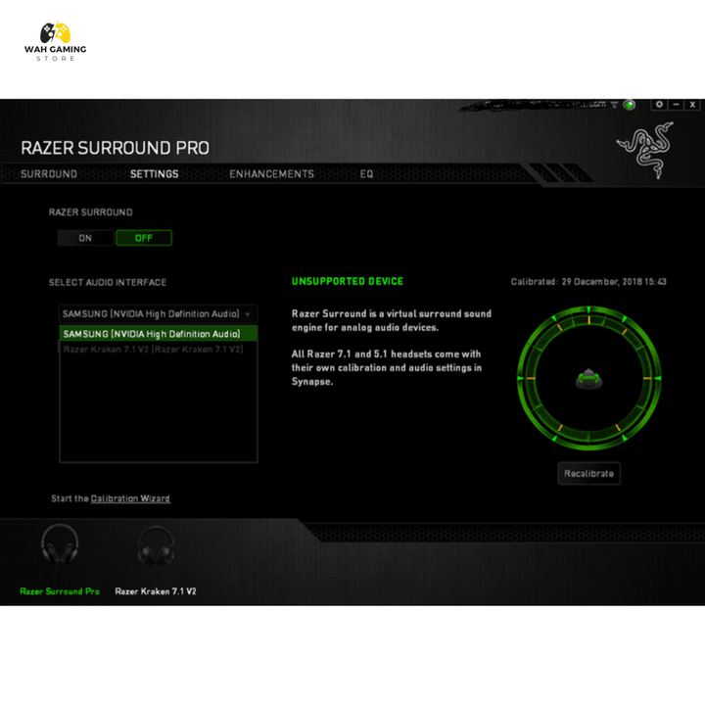Click the calibration ring's top marker
The image size is (705, 705).
pos(588,309)
